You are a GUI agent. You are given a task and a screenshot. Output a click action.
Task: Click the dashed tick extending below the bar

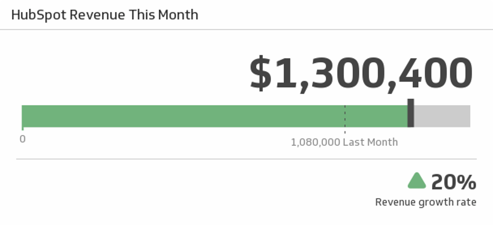click(345, 131)
